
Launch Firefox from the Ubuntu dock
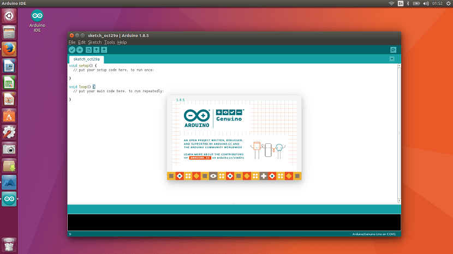(9, 49)
